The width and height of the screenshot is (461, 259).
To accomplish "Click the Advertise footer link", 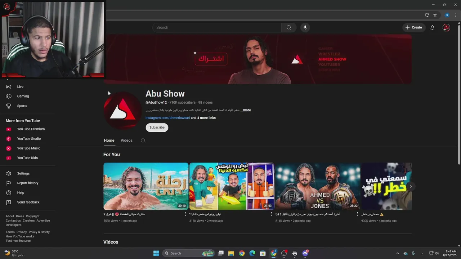I will (x=43, y=221).
